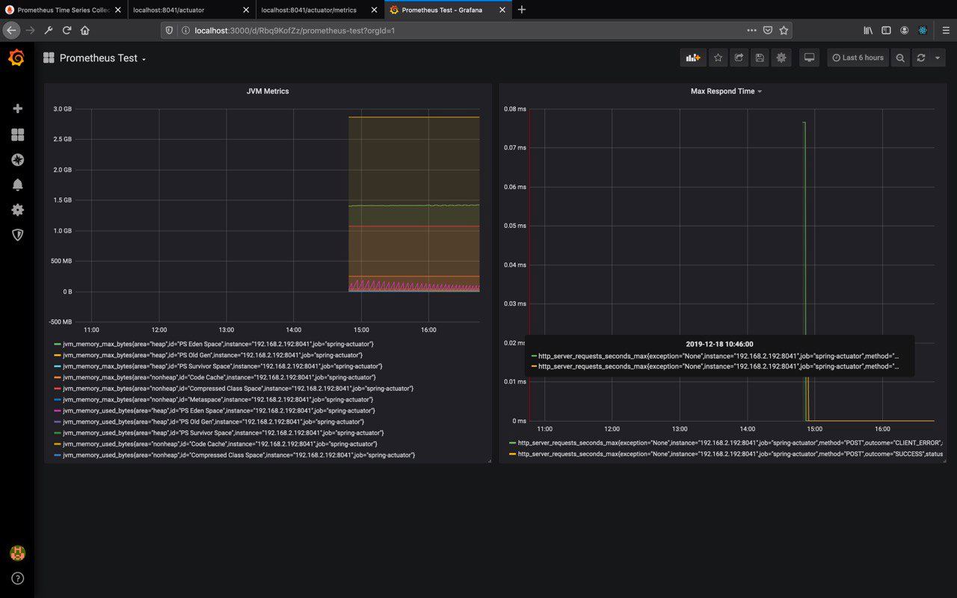Switch to localhost:8041/actuator tab
This screenshot has height=598, width=957.
pyautogui.click(x=191, y=10)
